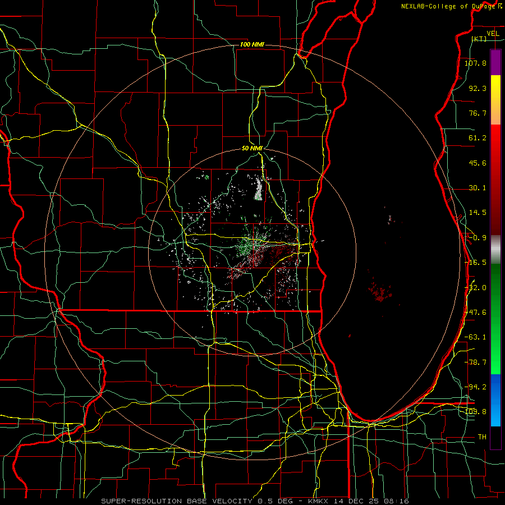This screenshot has width=505, height=505.
Task: Click the [KT] units label
Action: tap(479, 39)
